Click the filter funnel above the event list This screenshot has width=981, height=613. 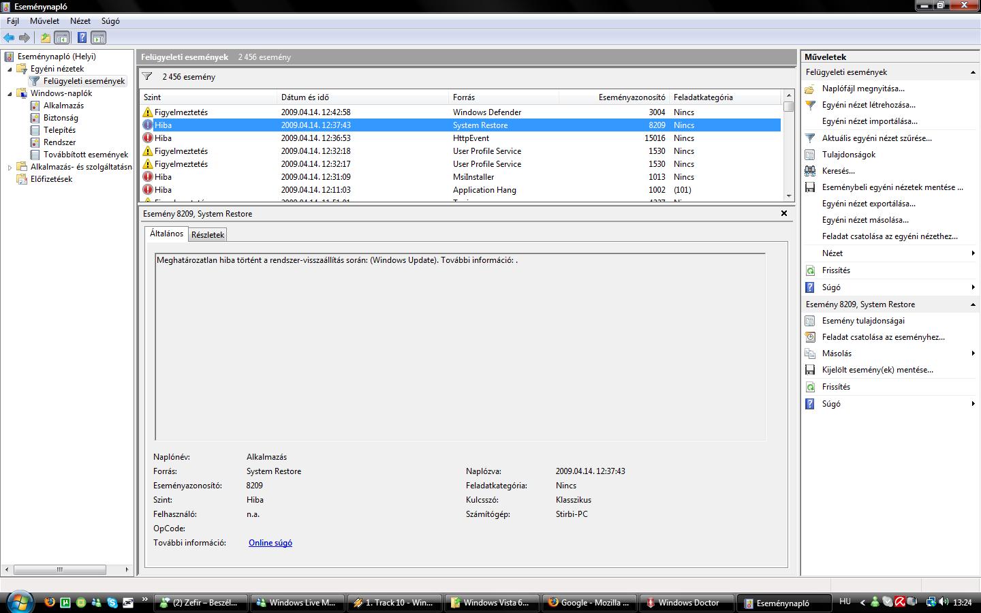click(x=147, y=77)
